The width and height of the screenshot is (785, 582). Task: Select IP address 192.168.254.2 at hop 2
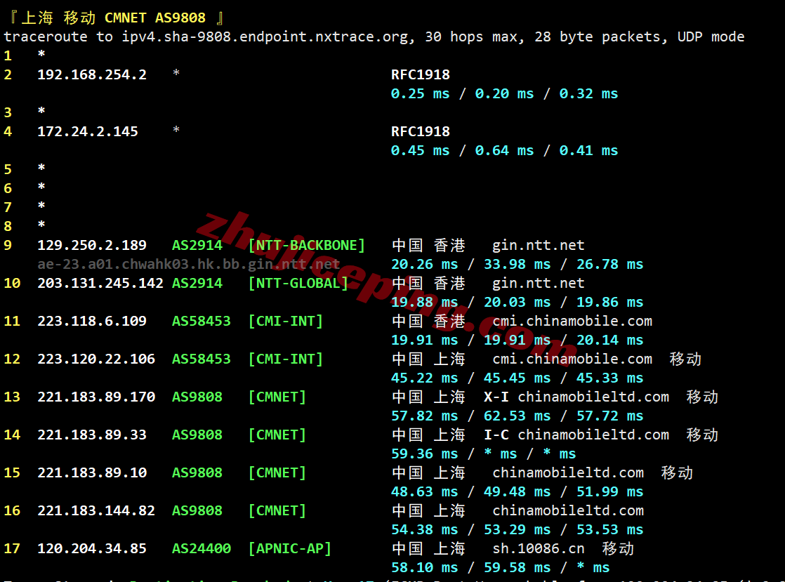[92, 74]
